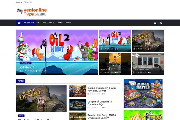Click comment icon on League of Legends article
Screen dimensions: 180x120
[103, 107]
